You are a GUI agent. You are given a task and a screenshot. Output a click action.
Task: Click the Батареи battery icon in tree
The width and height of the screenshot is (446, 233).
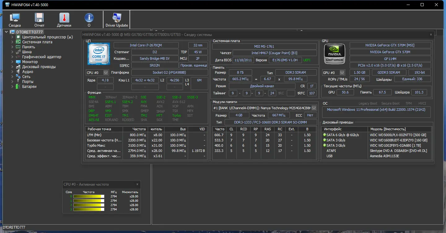18,86
